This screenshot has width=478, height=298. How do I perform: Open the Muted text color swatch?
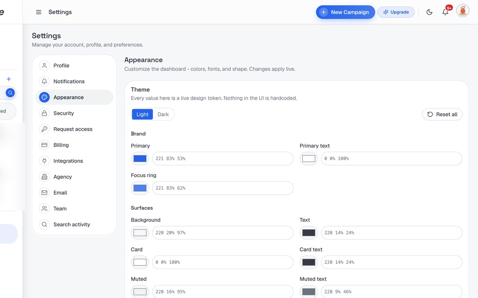(309, 292)
